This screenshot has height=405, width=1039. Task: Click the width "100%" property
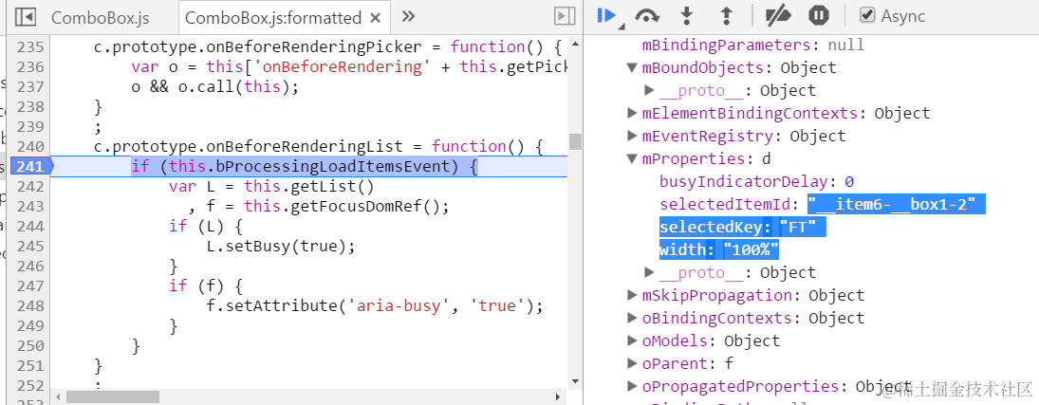coord(718,249)
